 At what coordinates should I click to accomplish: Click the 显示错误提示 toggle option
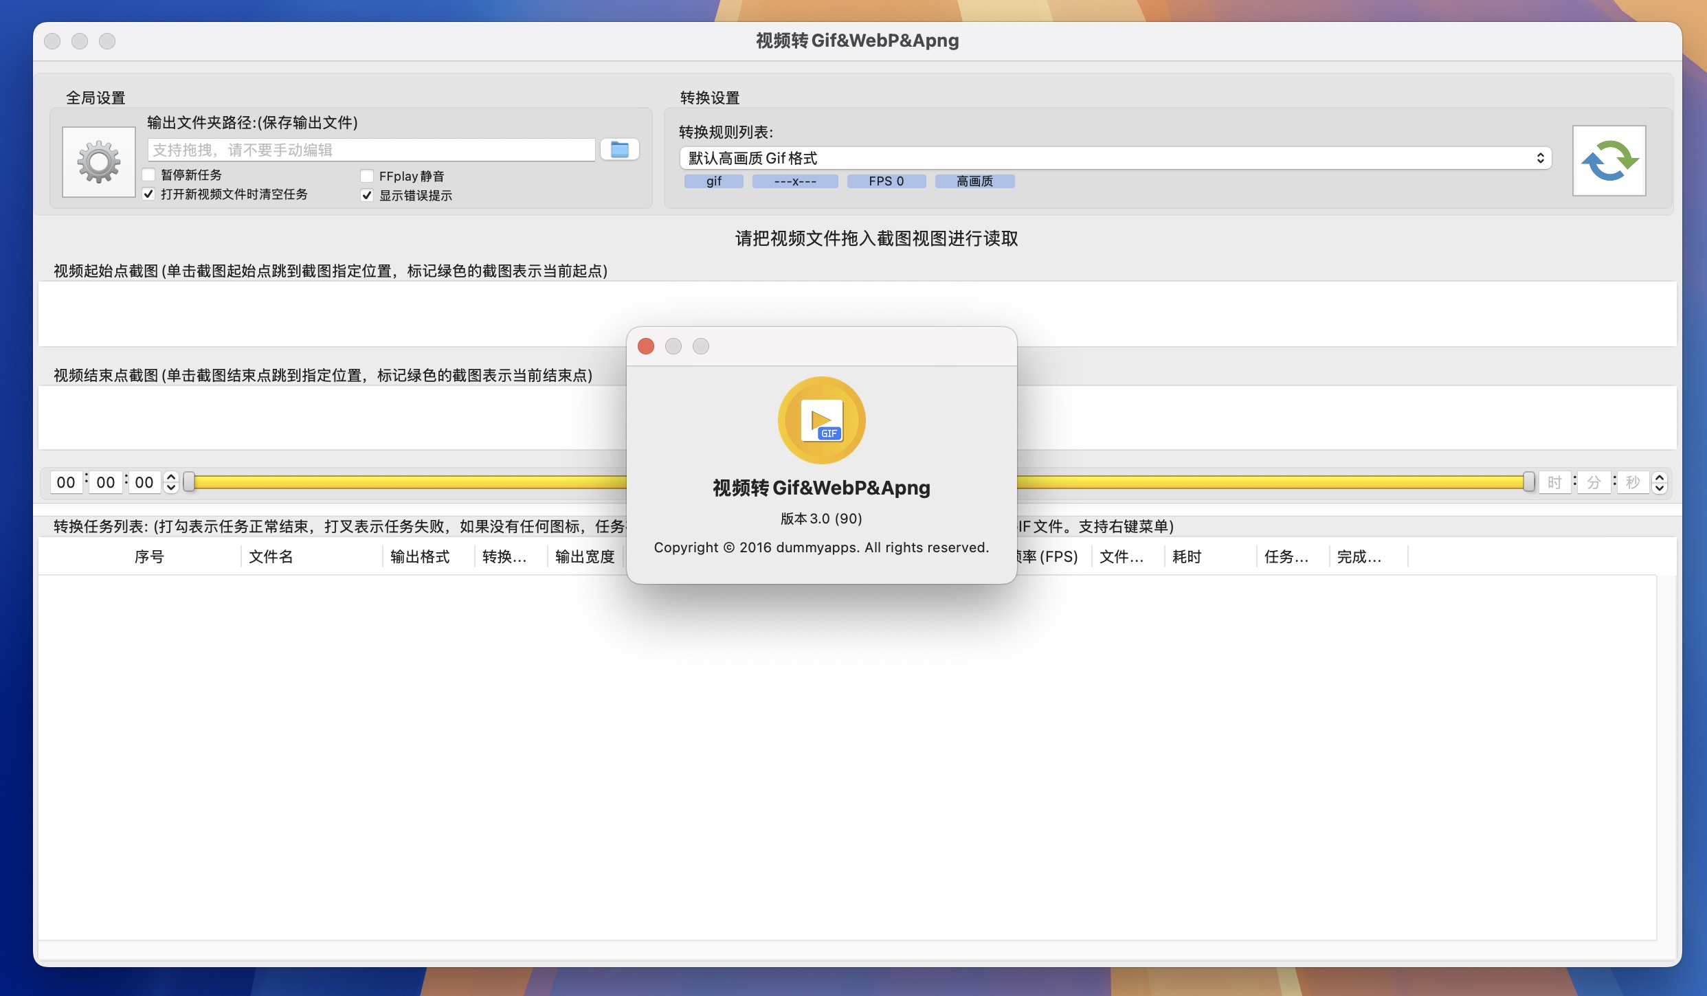click(x=366, y=194)
